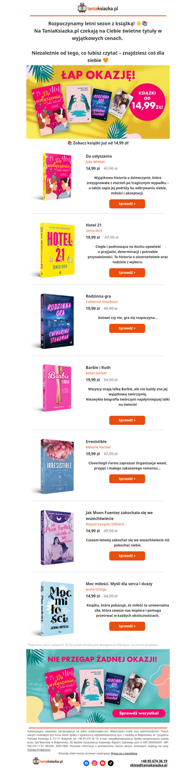This screenshot has height=772, width=196.
Task: Open the Moc miłości book cover
Action: (57, 609)
